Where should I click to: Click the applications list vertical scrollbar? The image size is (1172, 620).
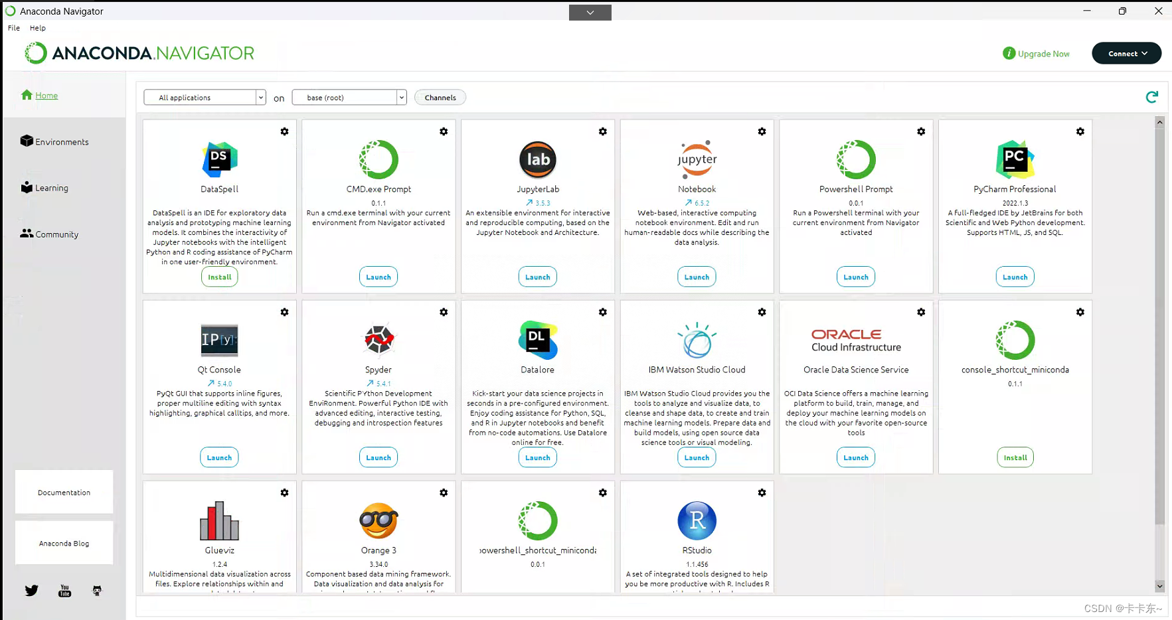pyautogui.click(x=1159, y=325)
